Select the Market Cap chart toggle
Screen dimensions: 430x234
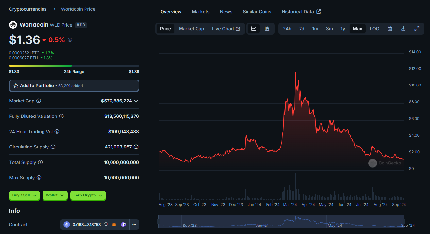coord(191,29)
